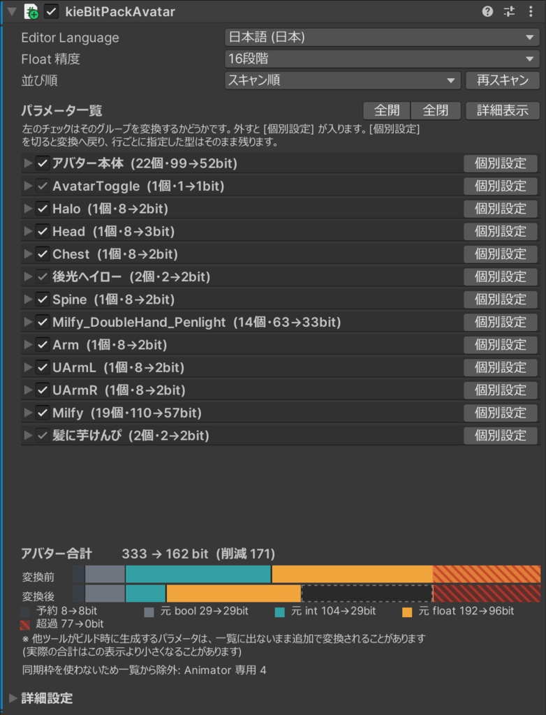Viewport: 546px width, 715px height.
Task: Toggle the AvatarToggle group checkbox
Action: tap(43, 186)
